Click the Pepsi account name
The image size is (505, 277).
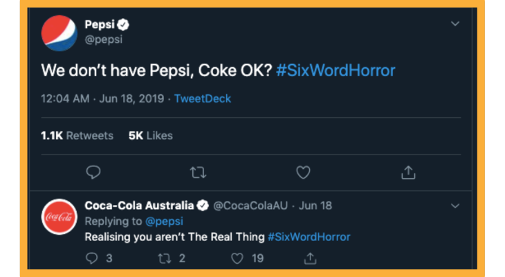(100, 24)
